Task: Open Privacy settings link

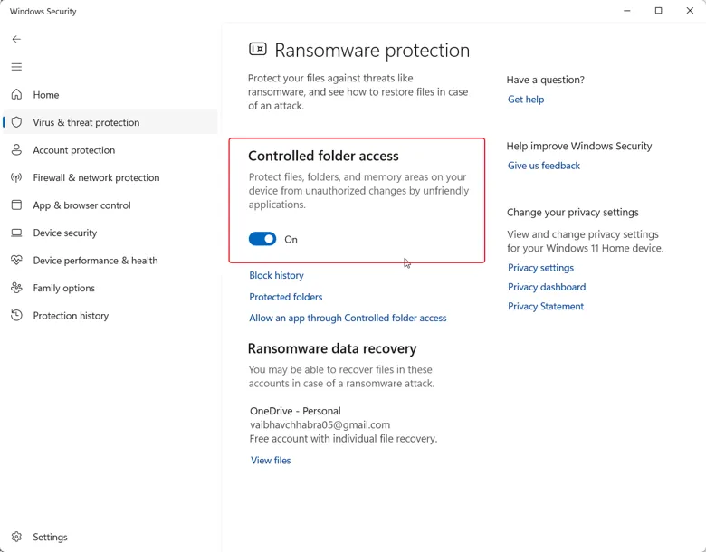Action: (x=540, y=268)
